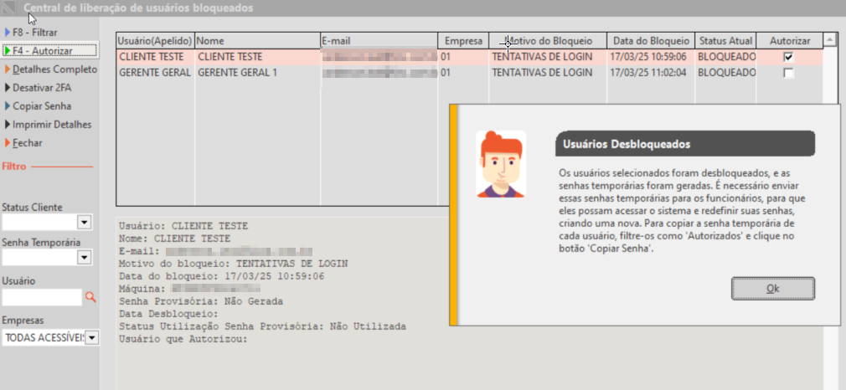Open the Status Cliente dropdown
The height and width of the screenshot is (390, 846).
[85, 222]
